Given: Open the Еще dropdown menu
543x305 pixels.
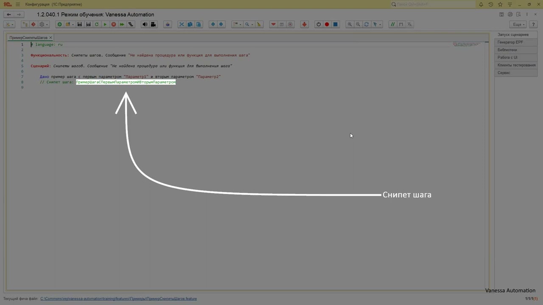Looking at the screenshot, I should coord(518,24).
